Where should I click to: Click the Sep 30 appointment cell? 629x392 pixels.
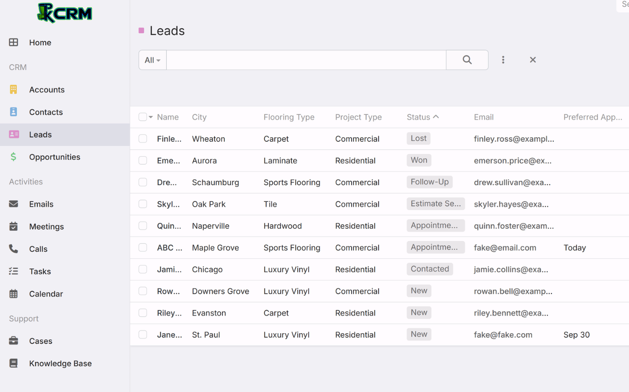(577, 335)
